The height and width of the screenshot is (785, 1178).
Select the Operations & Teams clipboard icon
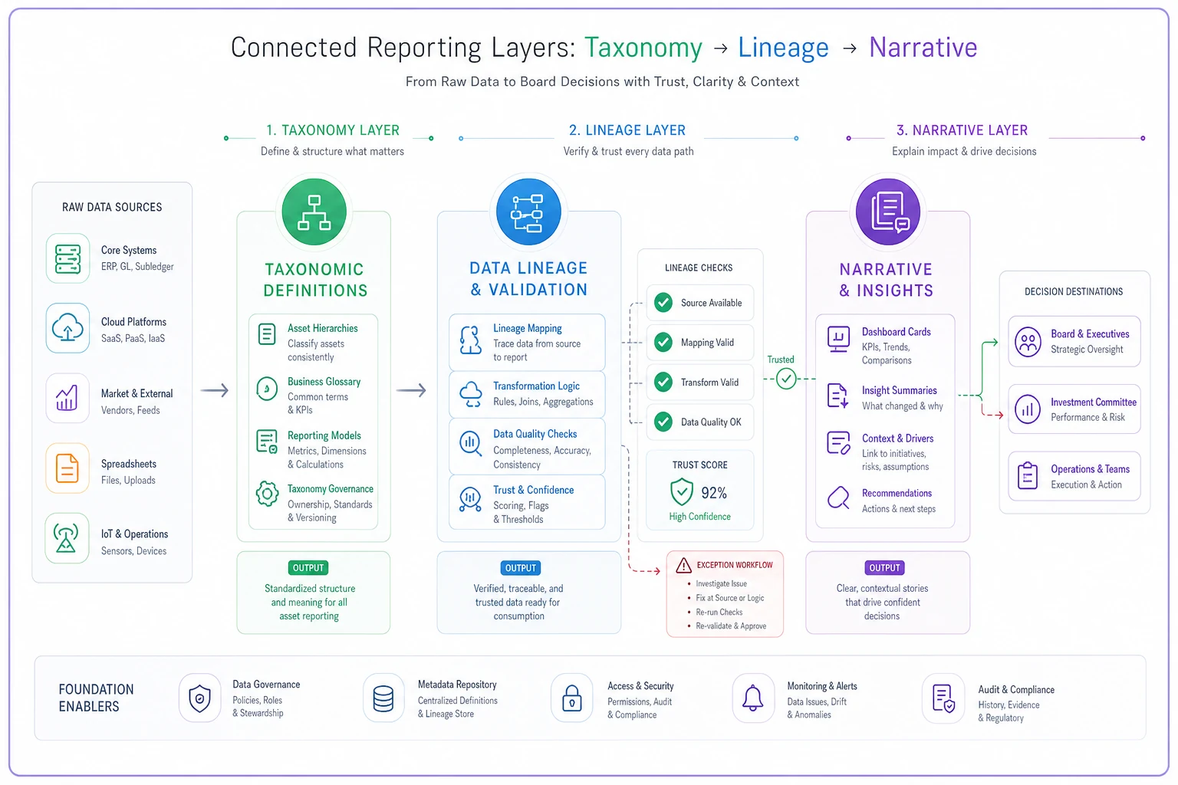tap(1028, 476)
